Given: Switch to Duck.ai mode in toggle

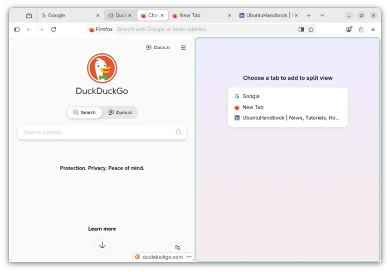Looking at the screenshot, I should point(120,113).
